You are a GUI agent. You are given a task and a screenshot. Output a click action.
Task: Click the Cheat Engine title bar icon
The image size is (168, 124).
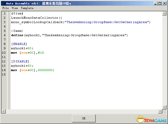pyautogui.click(x=4, y=3)
